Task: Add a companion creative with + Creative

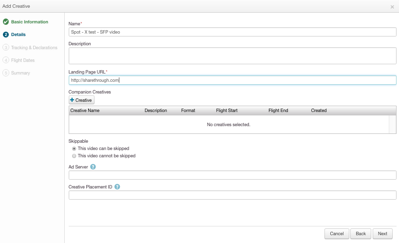Action: (x=81, y=100)
